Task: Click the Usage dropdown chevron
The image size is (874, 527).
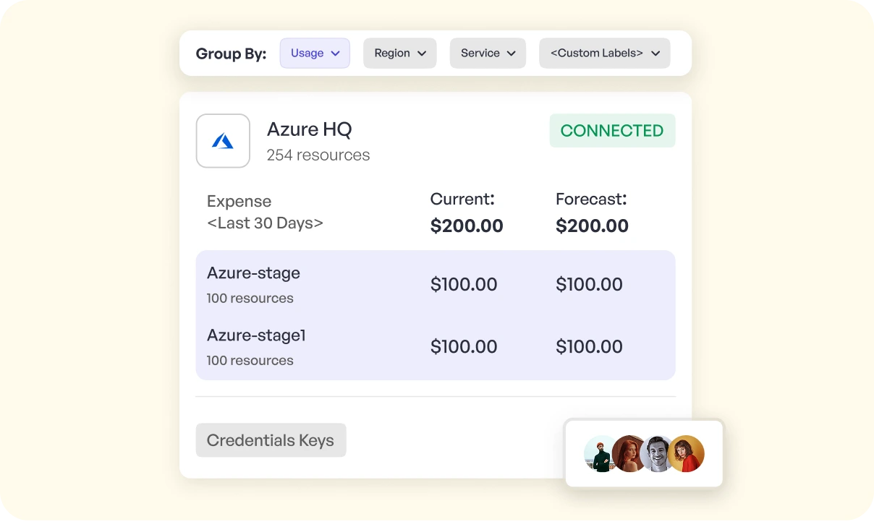Action: tap(336, 53)
